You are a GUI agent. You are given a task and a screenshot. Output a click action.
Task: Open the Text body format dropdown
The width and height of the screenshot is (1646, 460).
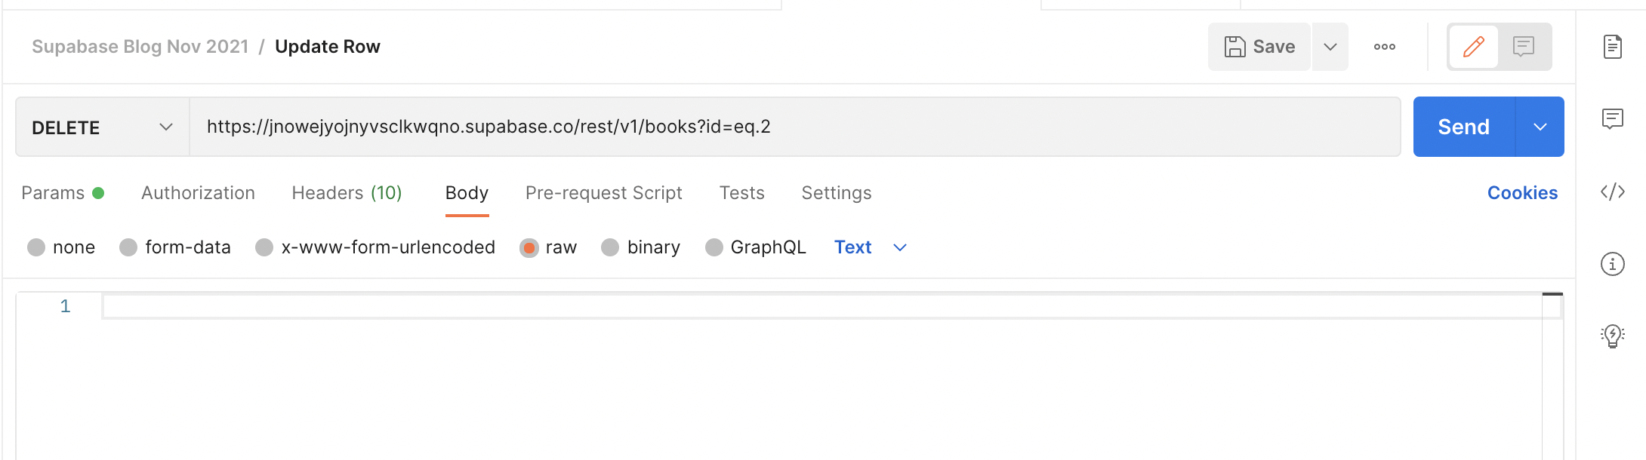pyautogui.click(x=871, y=247)
